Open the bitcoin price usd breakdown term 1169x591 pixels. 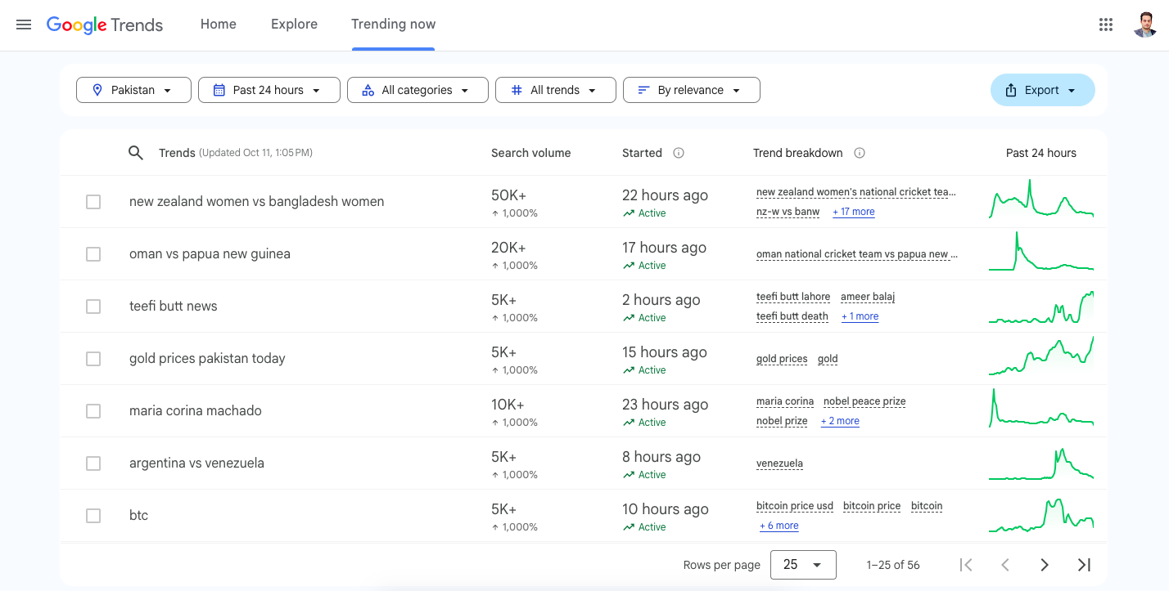[795, 506]
